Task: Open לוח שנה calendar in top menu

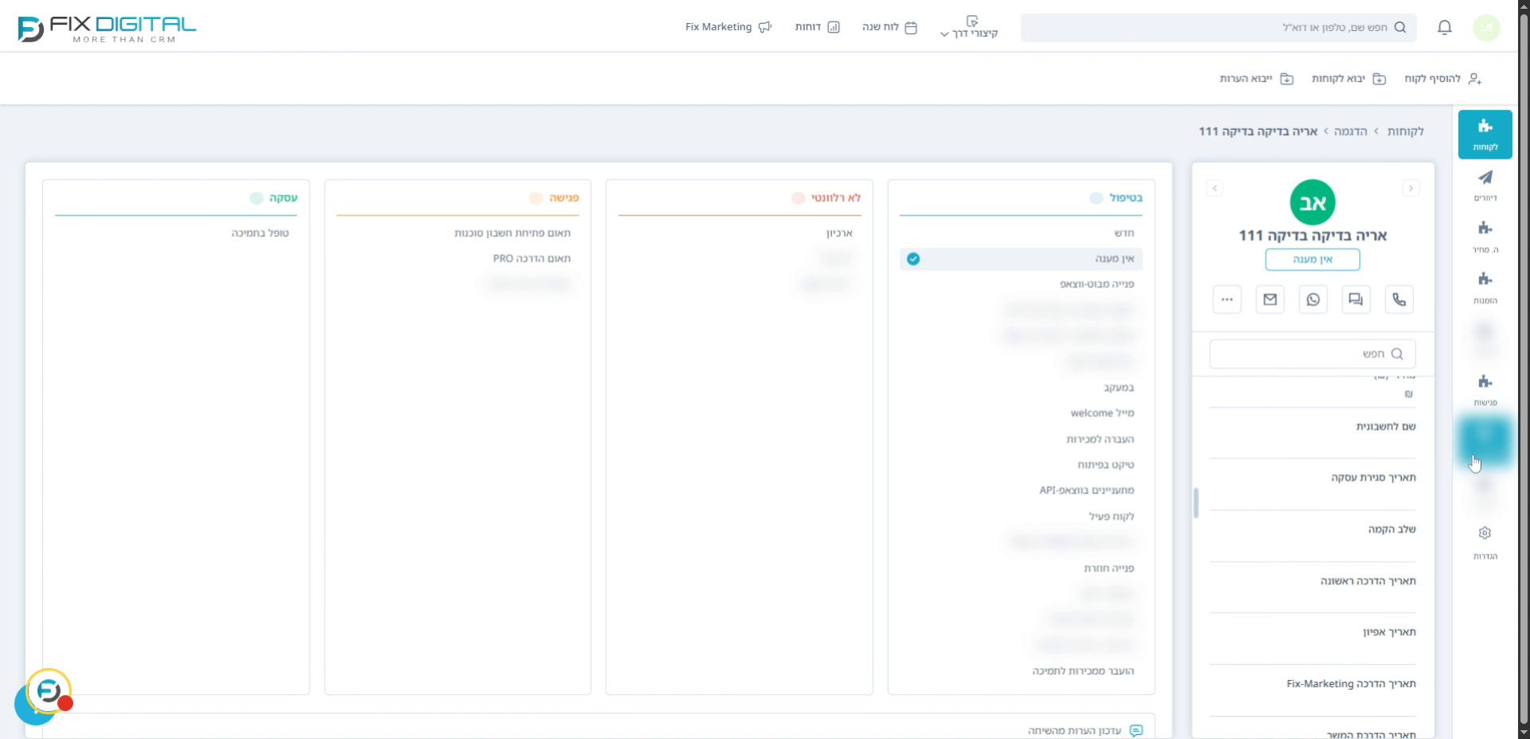Action: 889,27
